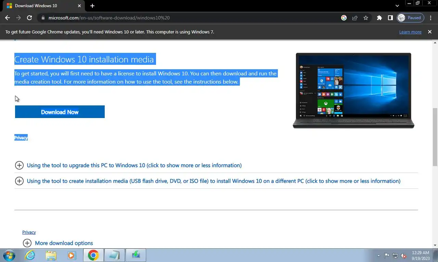Open the tab search dropdown arrow
The image size is (438, 262).
click(397, 6)
